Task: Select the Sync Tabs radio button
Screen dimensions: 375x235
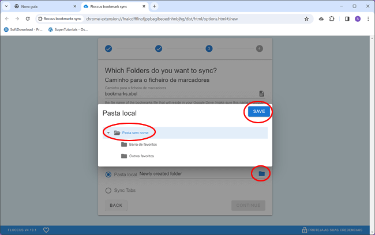Action: click(108, 190)
